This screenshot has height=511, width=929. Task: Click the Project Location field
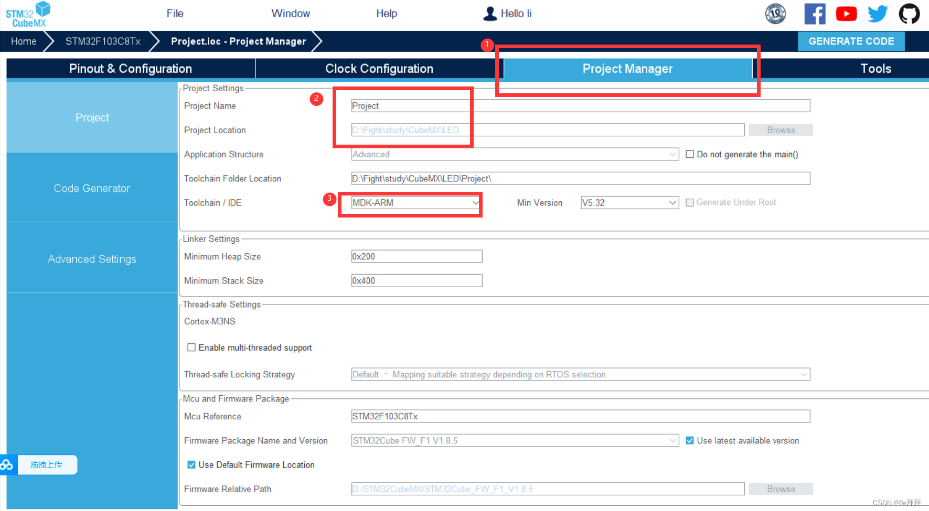tap(548, 130)
